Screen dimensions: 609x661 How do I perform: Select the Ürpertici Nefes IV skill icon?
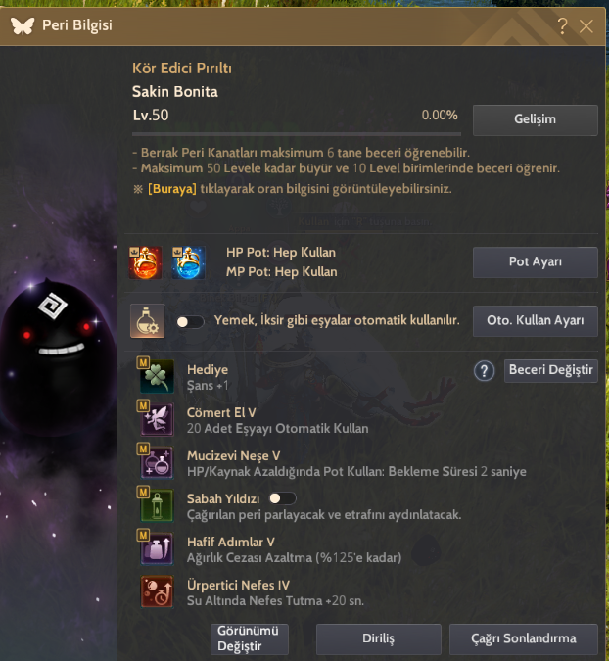tap(157, 591)
